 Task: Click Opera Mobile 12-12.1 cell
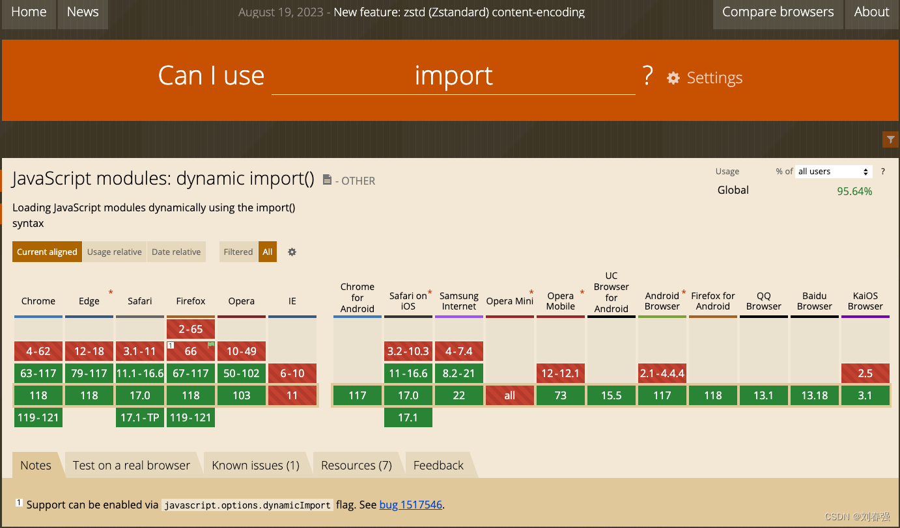click(561, 373)
